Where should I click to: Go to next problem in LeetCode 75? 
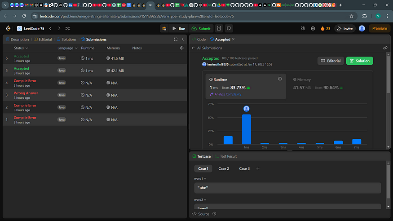(x=59, y=29)
